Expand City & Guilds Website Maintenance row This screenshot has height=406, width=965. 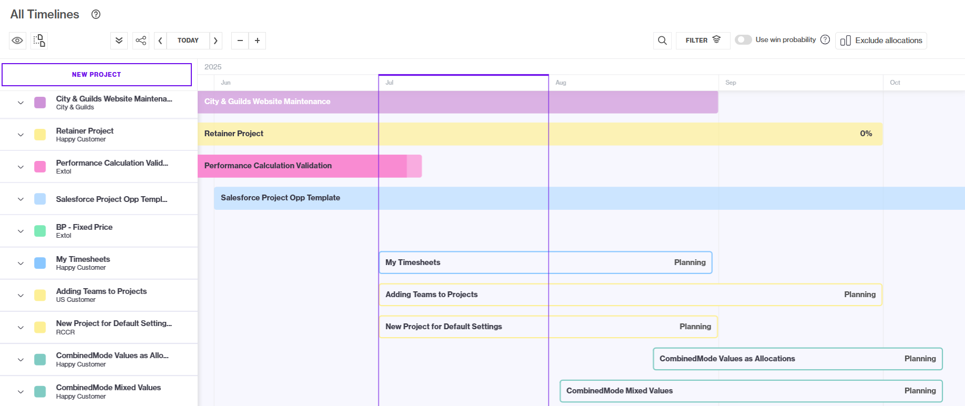click(x=20, y=103)
